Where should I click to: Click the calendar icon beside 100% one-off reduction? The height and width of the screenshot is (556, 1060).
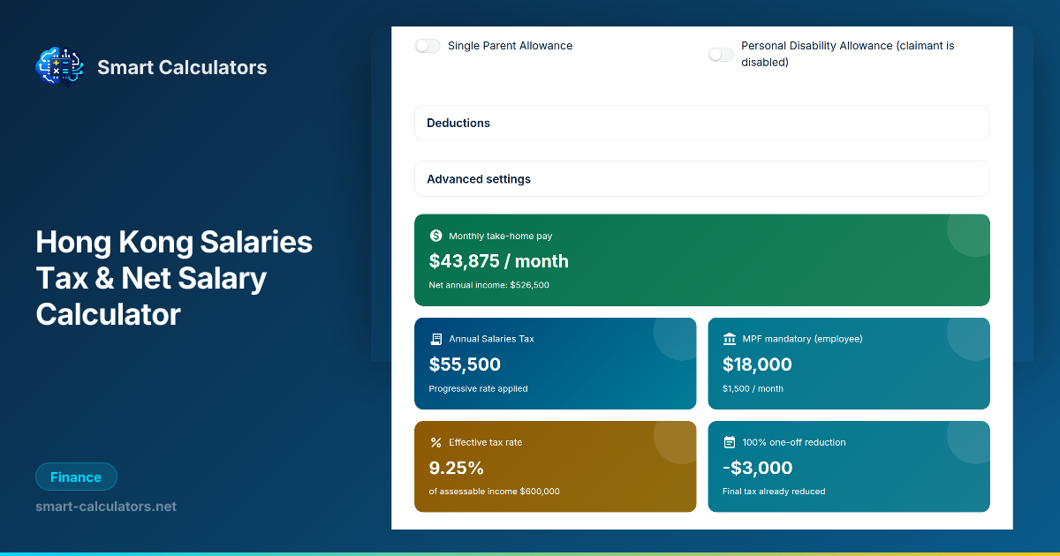pos(730,442)
